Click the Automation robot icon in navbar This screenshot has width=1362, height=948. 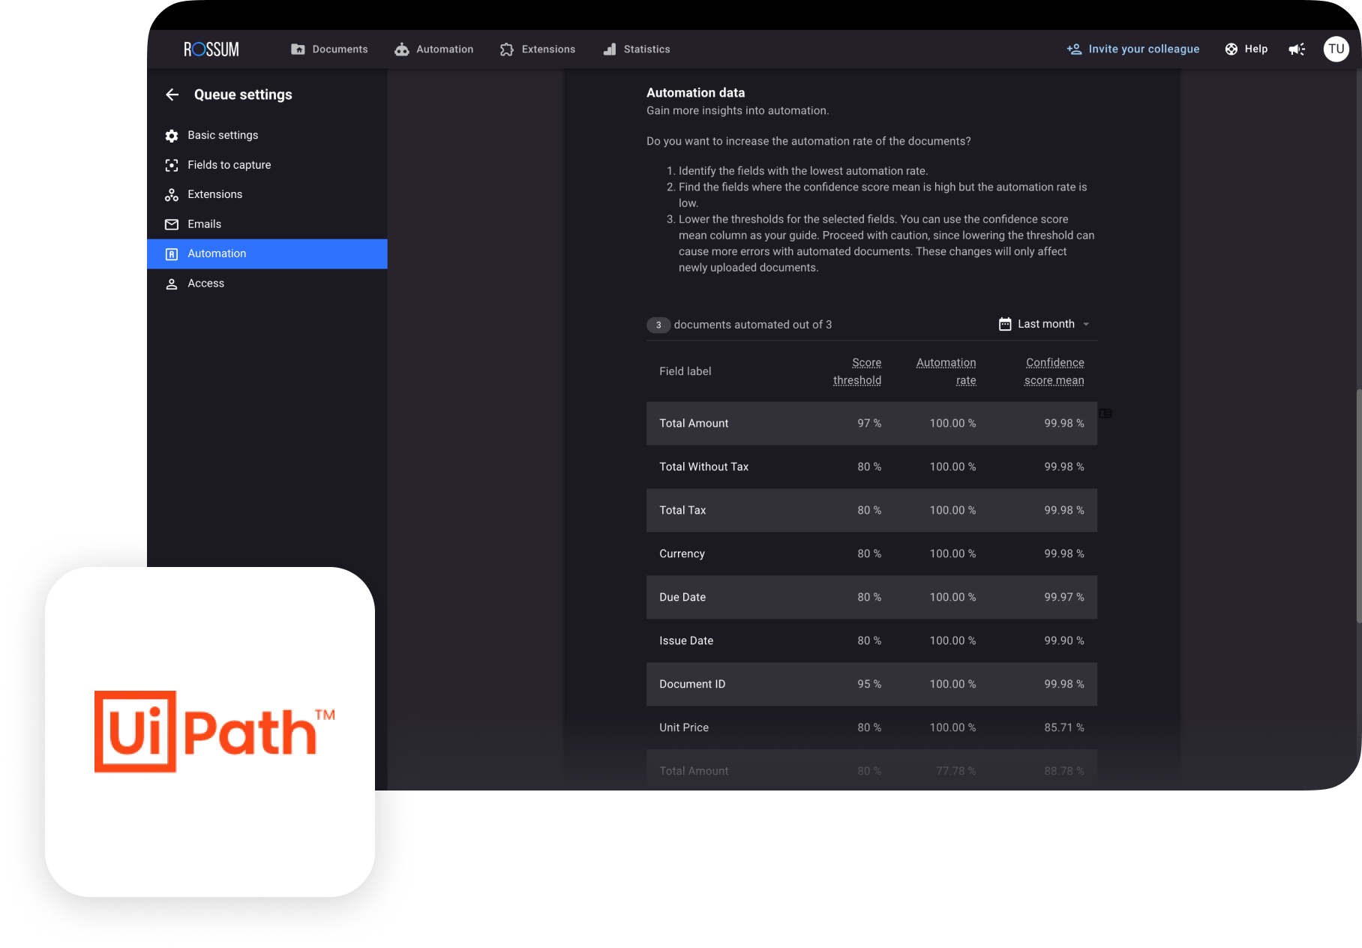point(402,49)
